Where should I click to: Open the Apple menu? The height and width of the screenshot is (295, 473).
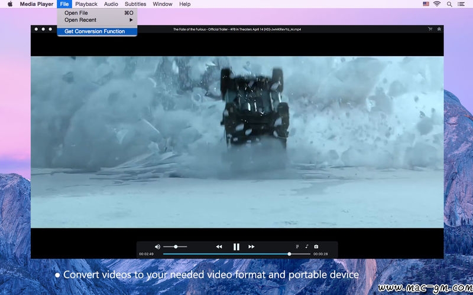(x=10, y=4)
